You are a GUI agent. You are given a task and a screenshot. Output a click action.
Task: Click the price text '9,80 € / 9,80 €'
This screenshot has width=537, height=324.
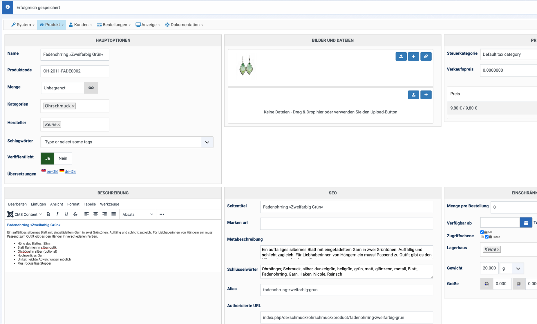click(x=463, y=108)
